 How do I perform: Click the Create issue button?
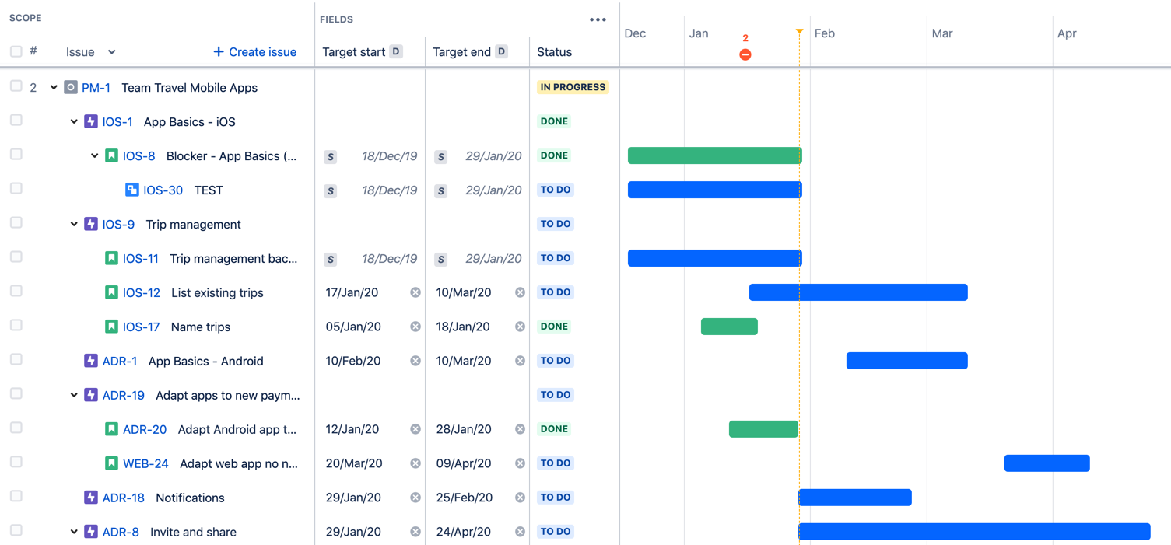tap(255, 52)
